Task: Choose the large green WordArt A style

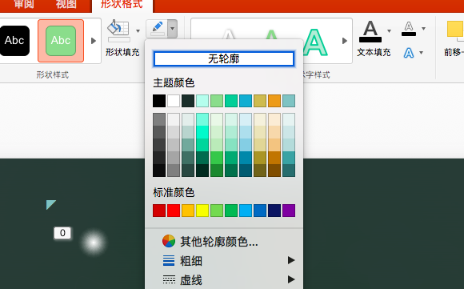Action: tap(315, 42)
